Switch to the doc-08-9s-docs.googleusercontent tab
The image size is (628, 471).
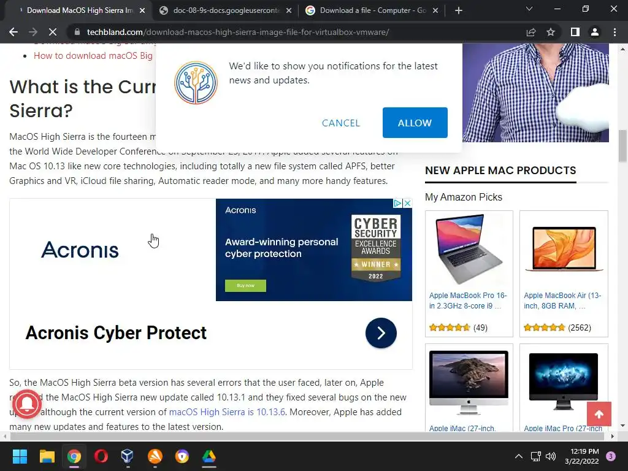[x=226, y=10]
